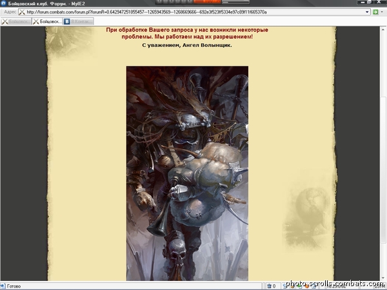The height and width of the screenshot is (290, 387).
Task: Click the 'Адрес' label of address bar
Action: coord(10,12)
